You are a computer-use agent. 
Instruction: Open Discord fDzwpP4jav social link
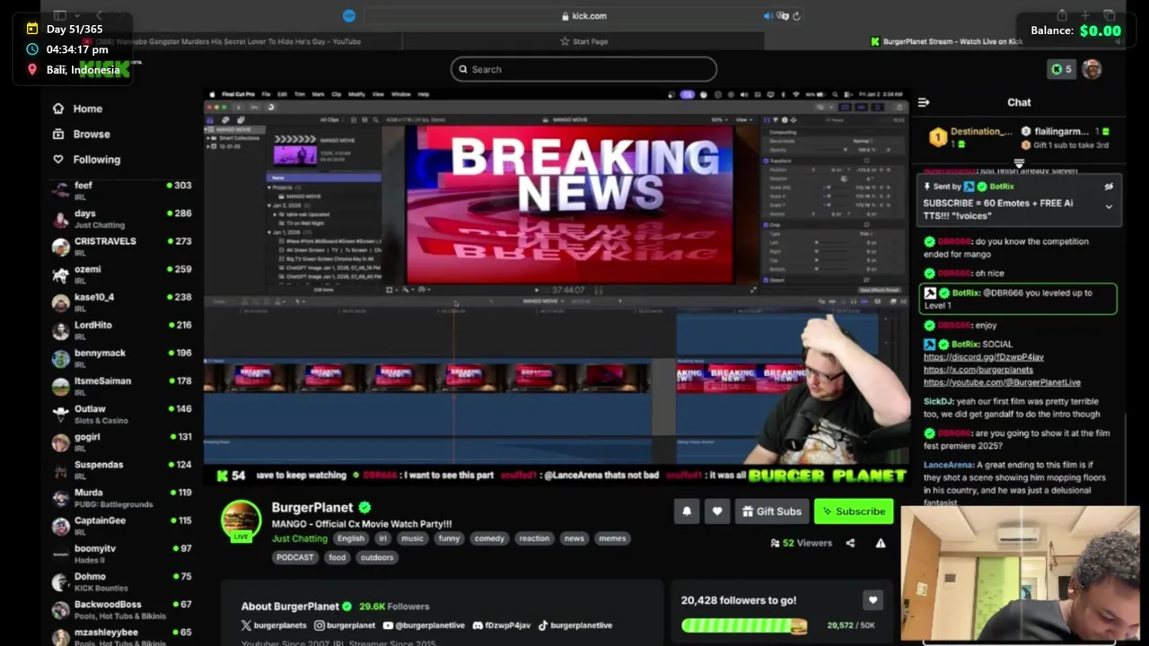[x=502, y=625]
